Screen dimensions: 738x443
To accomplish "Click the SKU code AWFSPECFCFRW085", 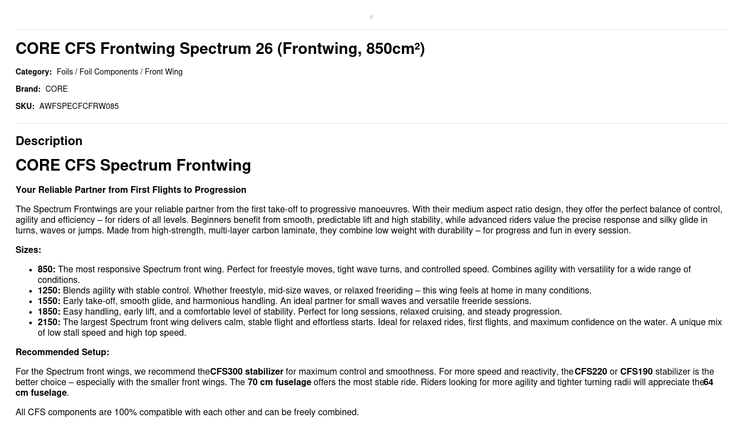I will click(79, 107).
